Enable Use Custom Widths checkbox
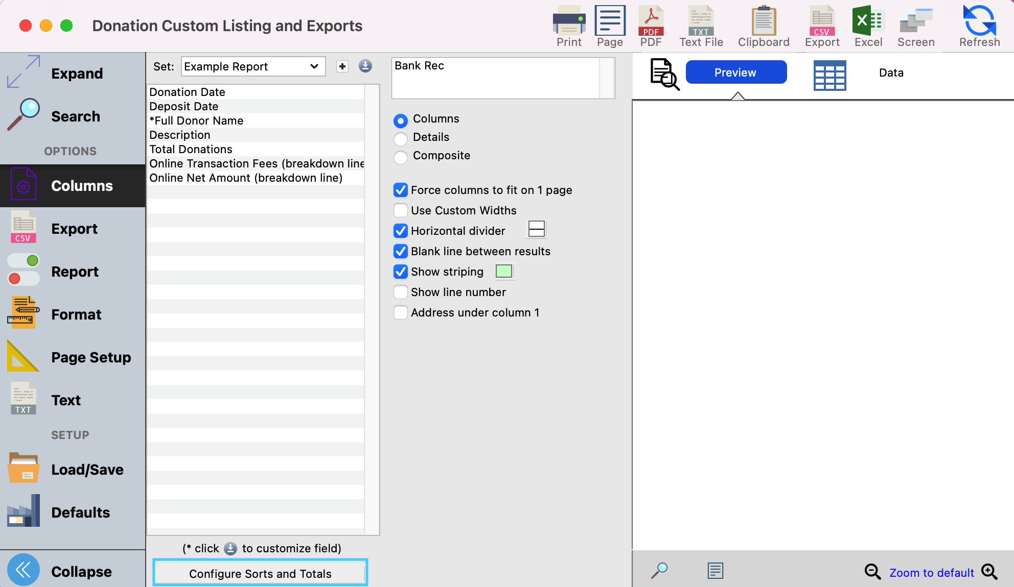This screenshot has height=587, width=1014. (x=401, y=210)
